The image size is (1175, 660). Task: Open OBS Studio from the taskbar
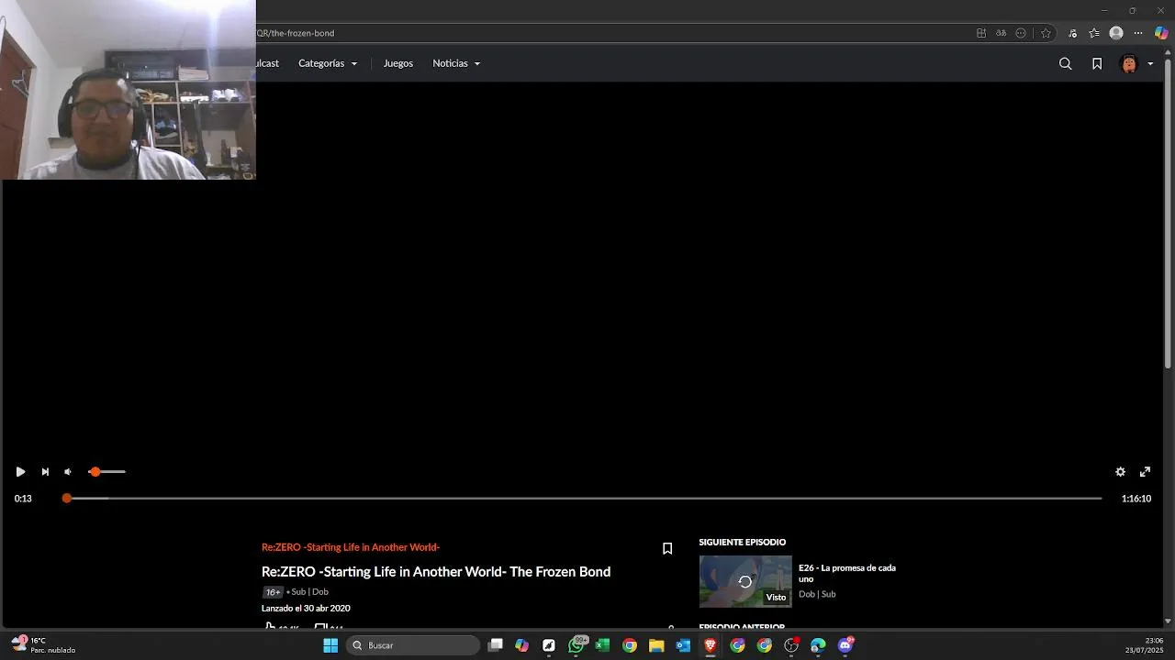pos(791,645)
